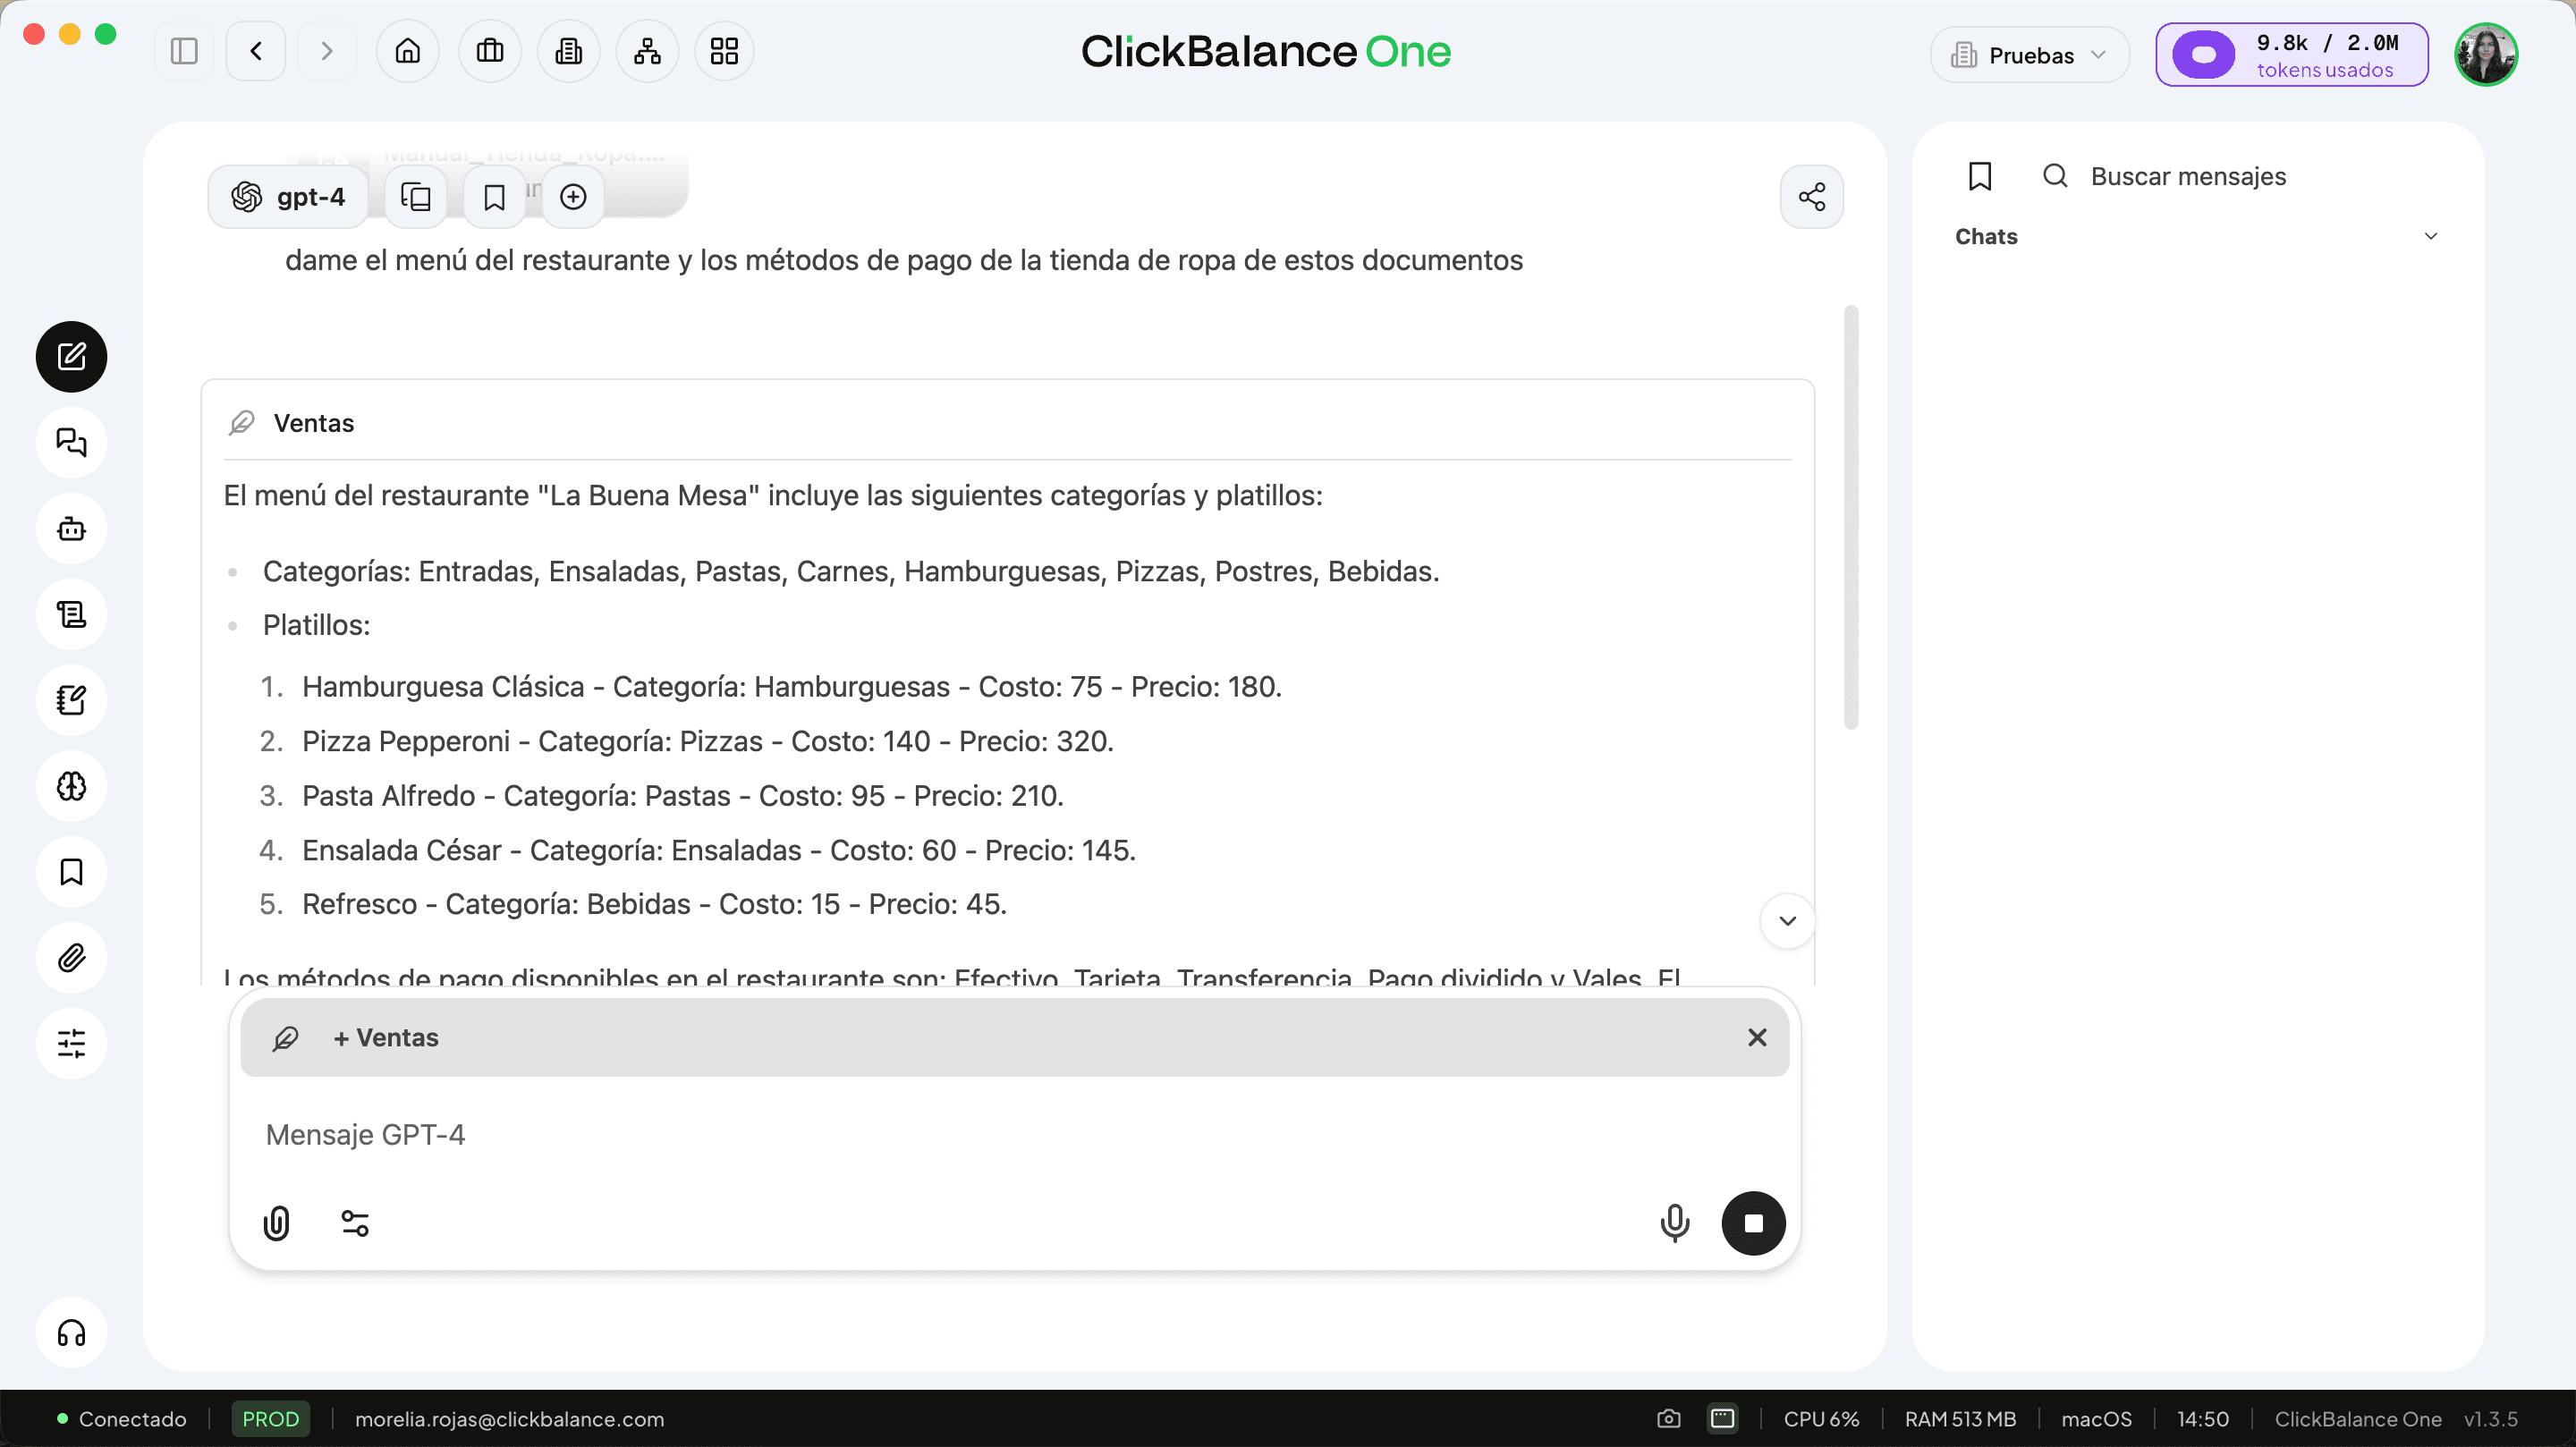2576x1447 pixels.
Task: Click the chat response scrollbar
Action: click(x=1851, y=518)
